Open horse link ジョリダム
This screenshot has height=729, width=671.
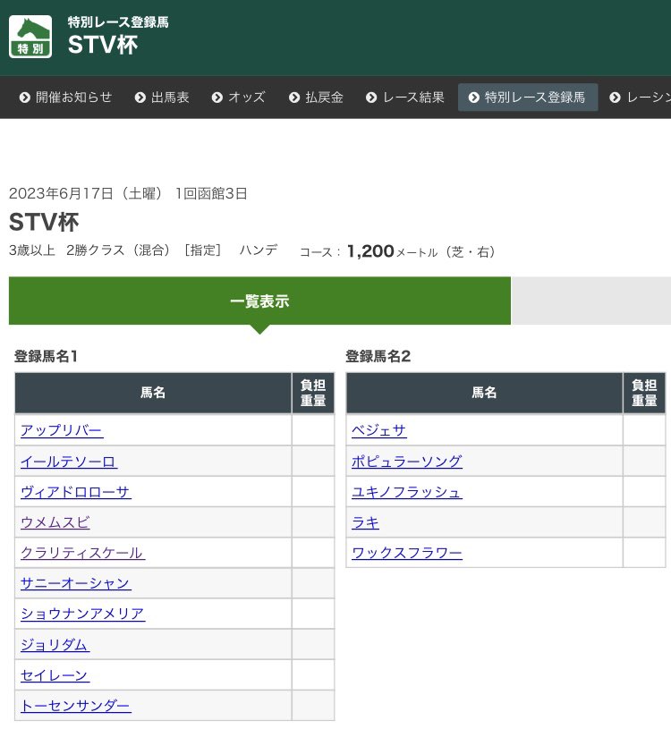55,645
